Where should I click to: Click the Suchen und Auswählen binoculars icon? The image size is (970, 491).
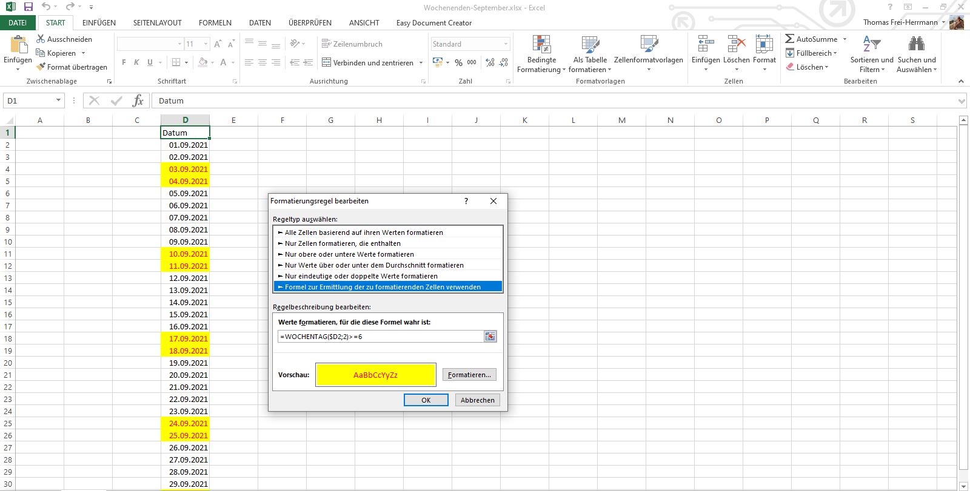pos(916,44)
